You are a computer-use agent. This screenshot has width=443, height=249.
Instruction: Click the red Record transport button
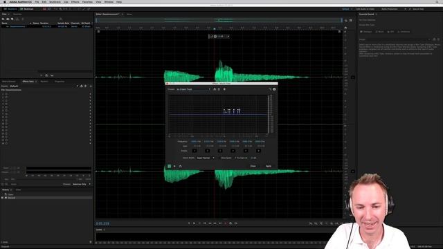pyautogui.click(x=226, y=223)
